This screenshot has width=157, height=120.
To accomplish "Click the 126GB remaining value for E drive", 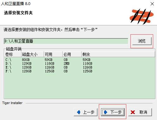I will (87, 67).
